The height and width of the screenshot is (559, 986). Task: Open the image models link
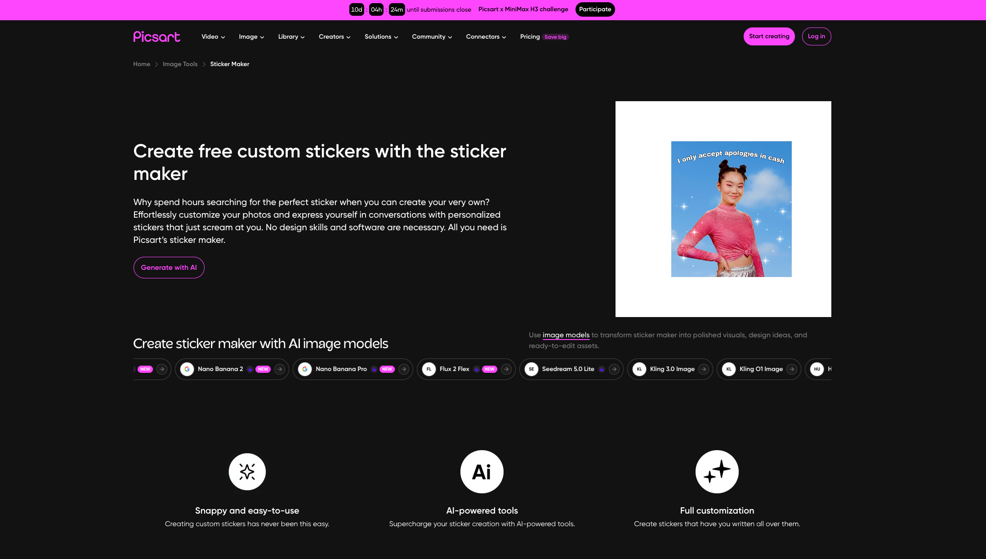pos(566,335)
